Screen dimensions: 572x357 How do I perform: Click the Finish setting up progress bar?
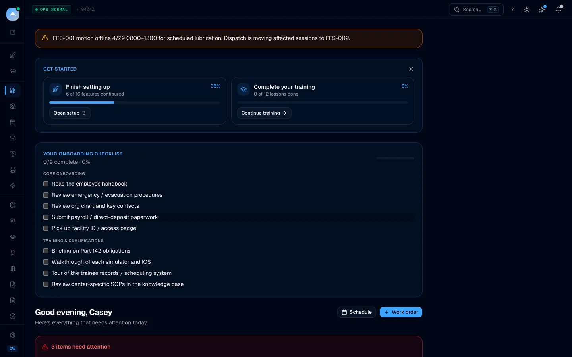point(135,102)
